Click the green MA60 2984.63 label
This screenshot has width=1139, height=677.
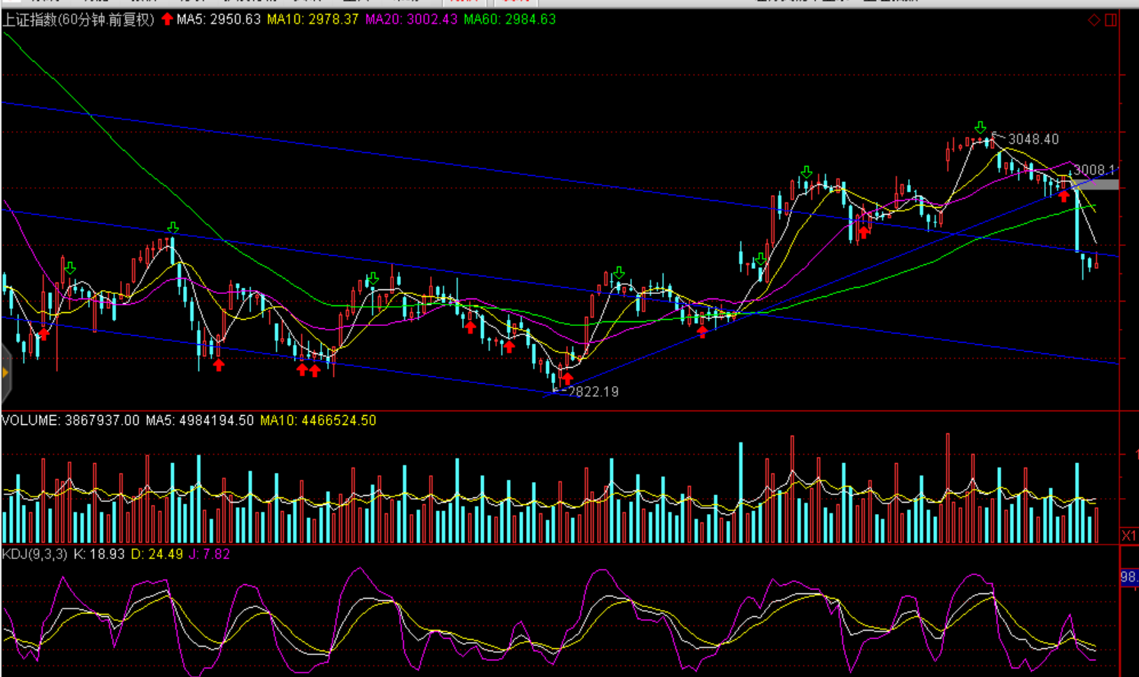510,19
